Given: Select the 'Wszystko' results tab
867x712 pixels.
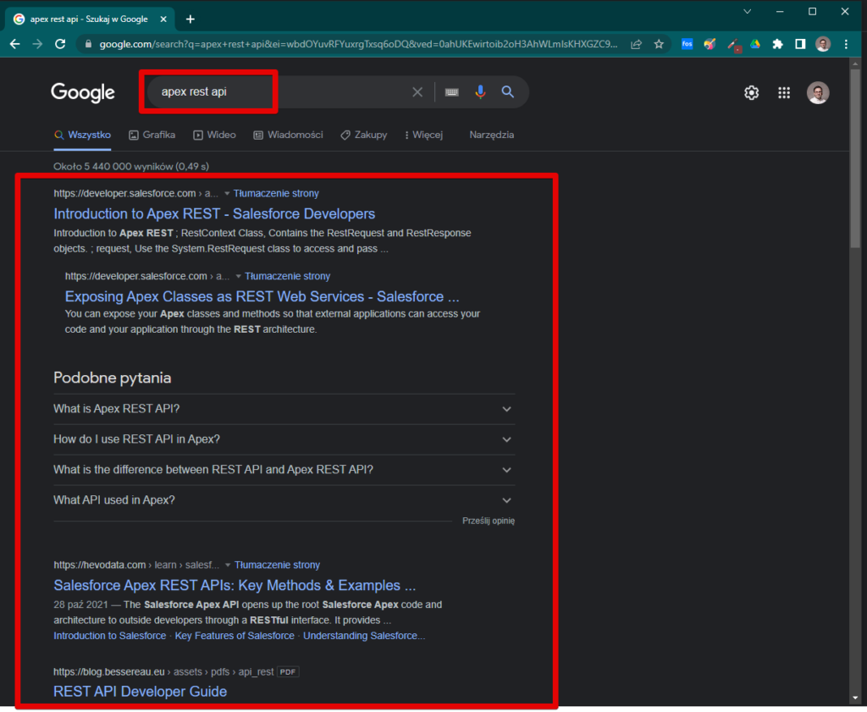Looking at the screenshot, I should pyautogui.click(x=82, y=135).
